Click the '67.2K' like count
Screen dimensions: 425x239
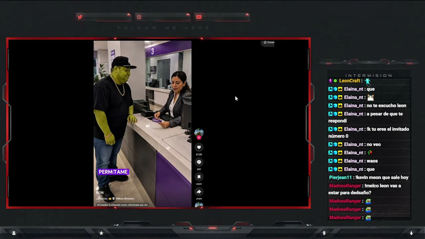pyautogui.click(x=199, y=154)
